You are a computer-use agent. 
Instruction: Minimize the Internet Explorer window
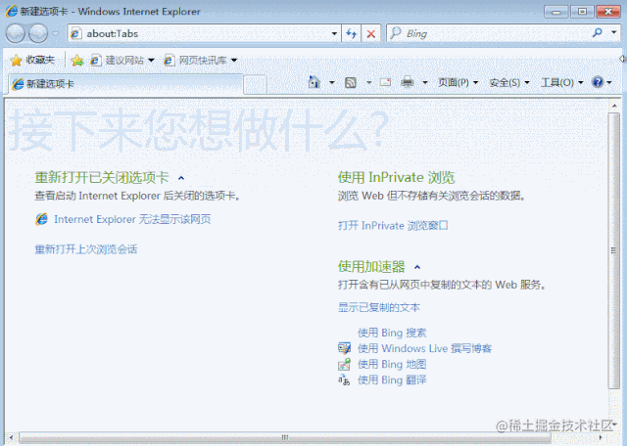(x=555, y=12)
